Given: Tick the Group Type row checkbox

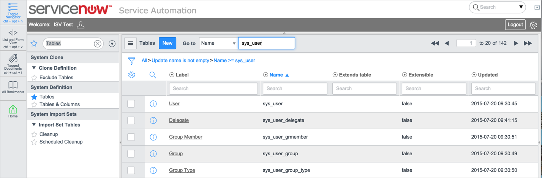Looking at the screenshot, I should pos(131,170).
